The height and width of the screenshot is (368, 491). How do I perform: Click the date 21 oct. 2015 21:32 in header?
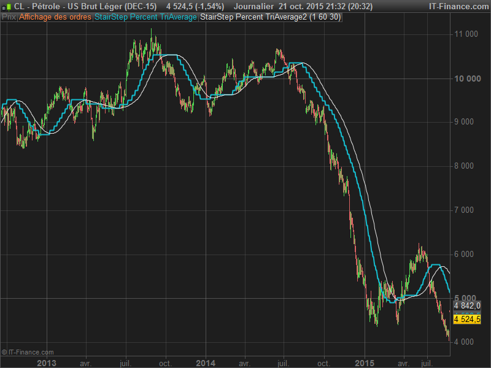coord(309,6)
